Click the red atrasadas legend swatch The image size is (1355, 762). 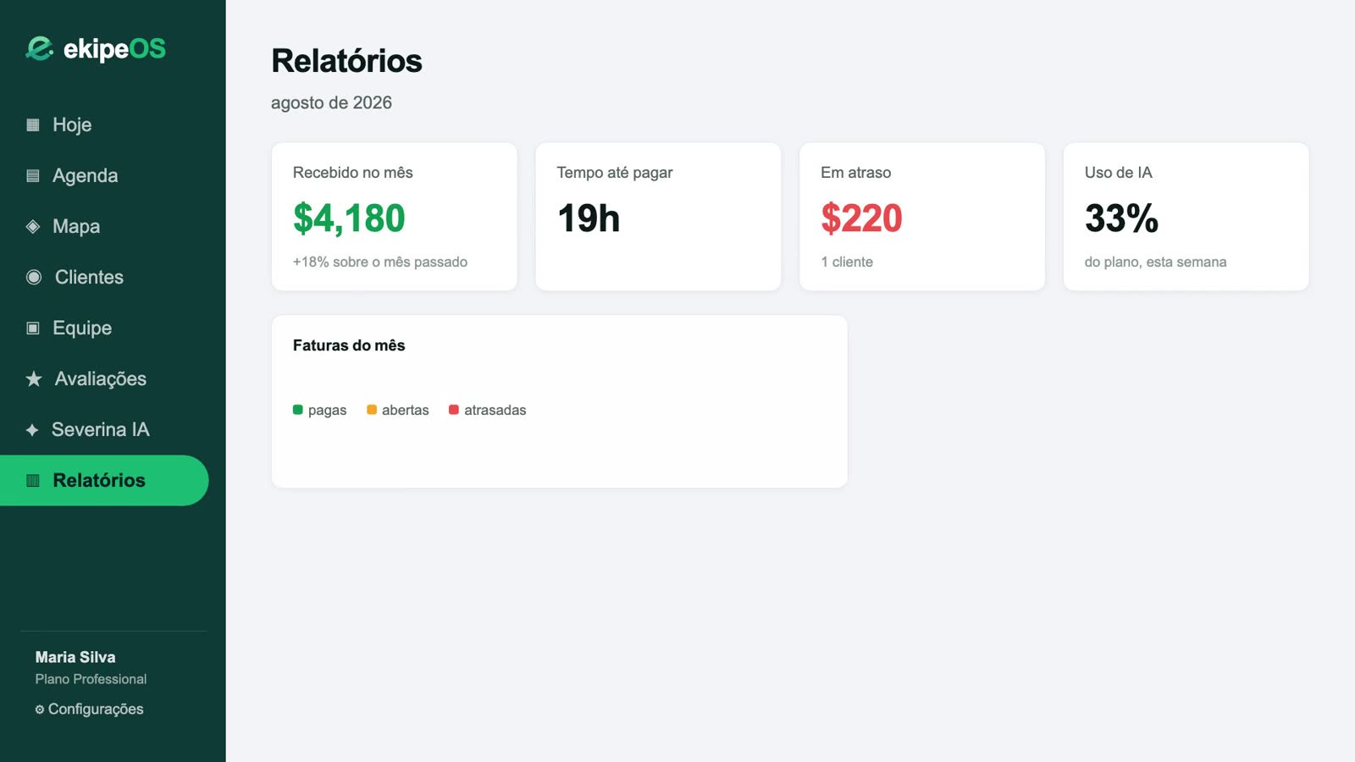(x=454, y=410)
